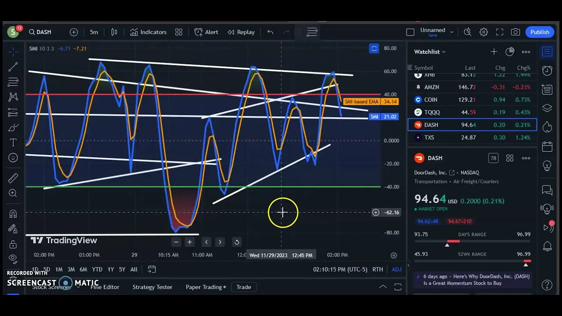Open the Hotlists flame panel
Viewport: 562px width, 316px height.
[x=547, y=127]
